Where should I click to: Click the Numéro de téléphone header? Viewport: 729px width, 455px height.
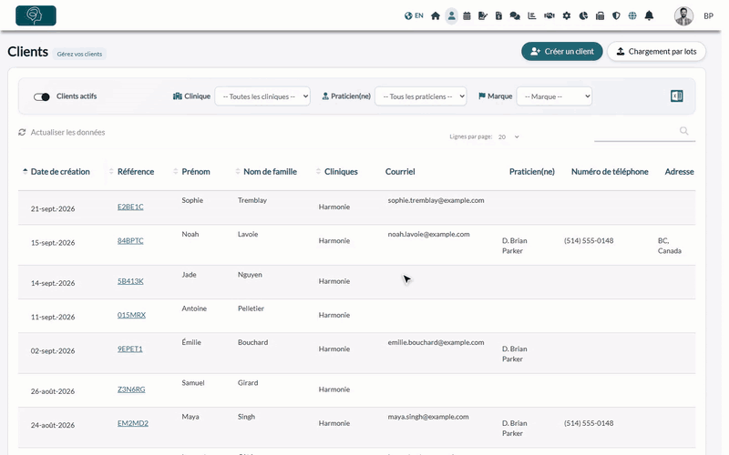610,172
